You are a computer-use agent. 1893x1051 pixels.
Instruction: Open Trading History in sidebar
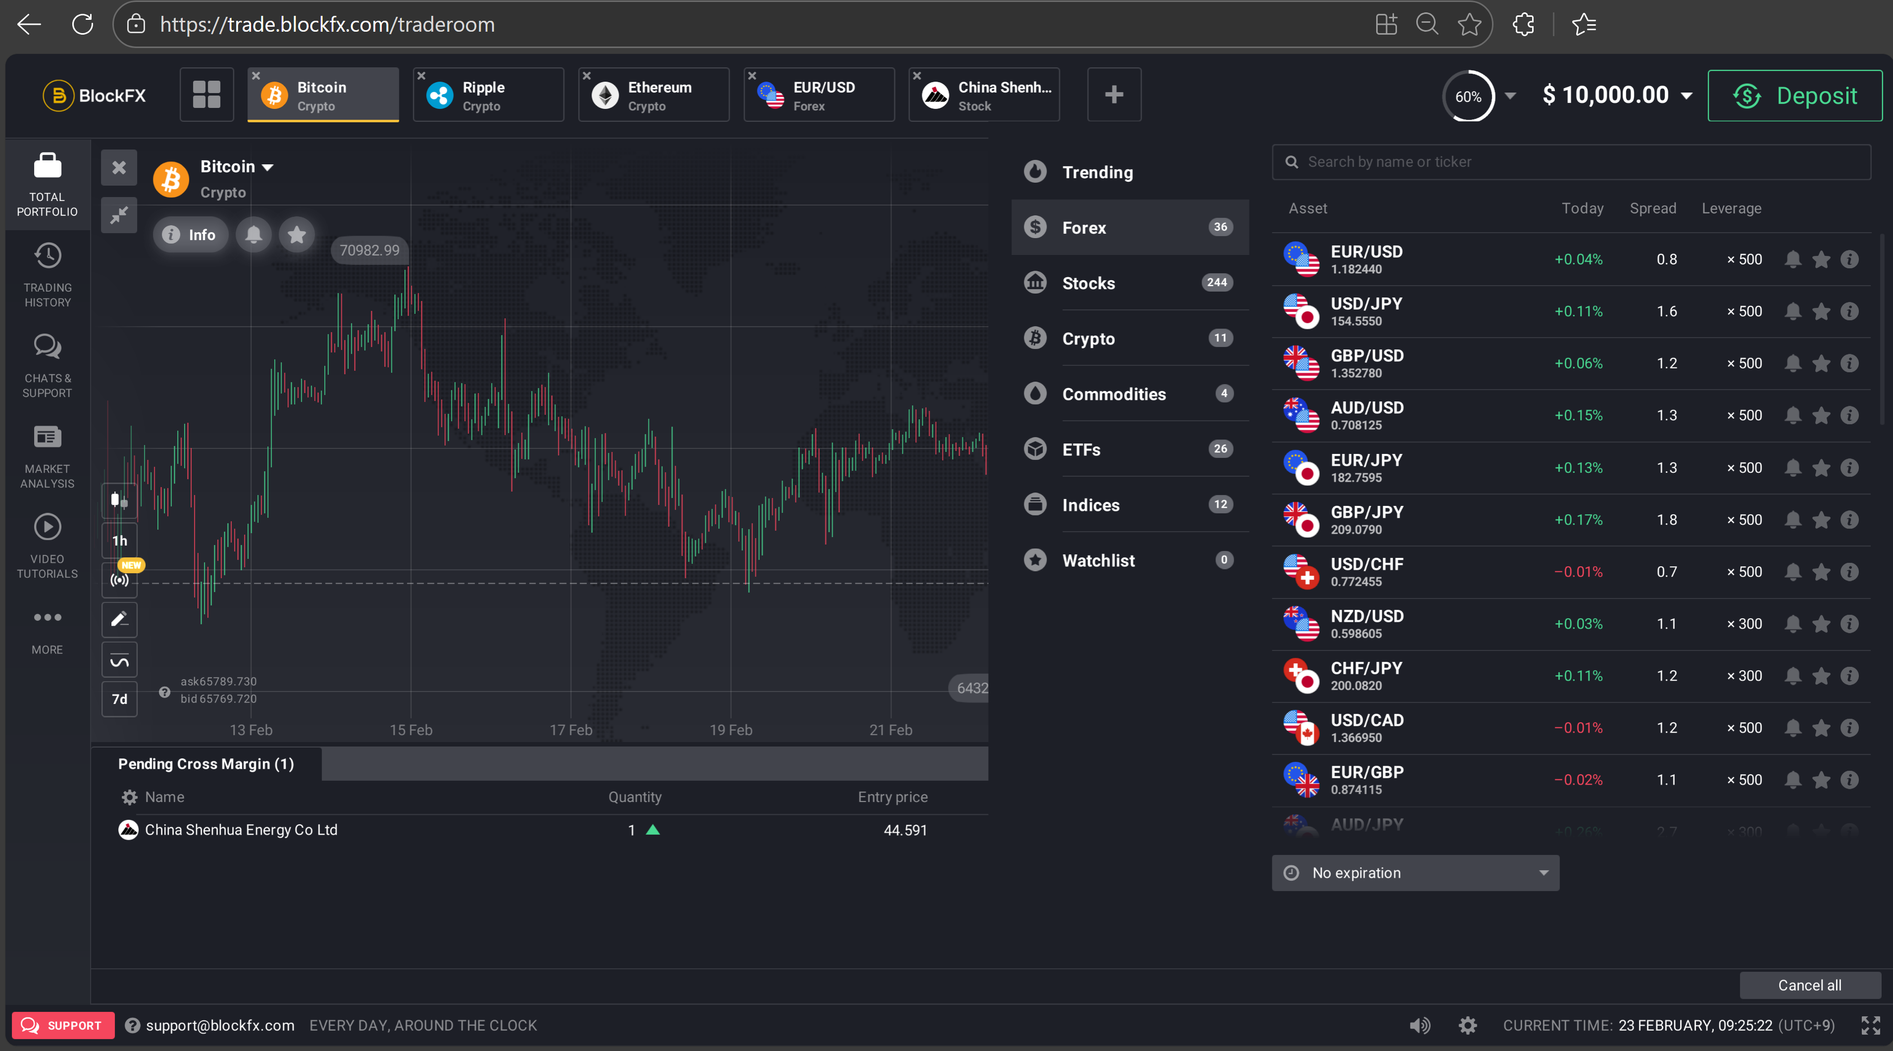pos(47,275)
